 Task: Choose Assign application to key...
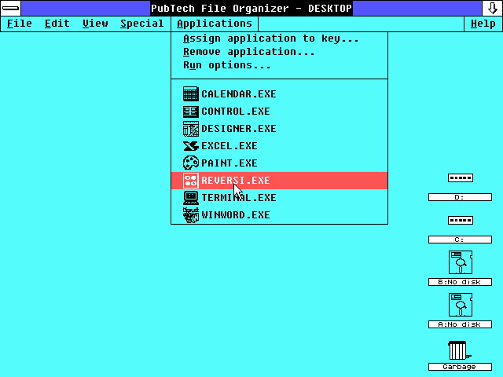(x=279, y=38)
